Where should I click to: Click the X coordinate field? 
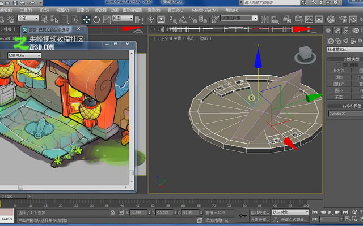click(138, 212)
